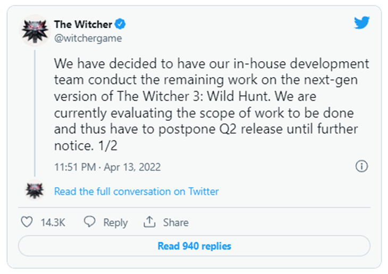Click the vertical thread connector line
388x274 pixels.
35,113
